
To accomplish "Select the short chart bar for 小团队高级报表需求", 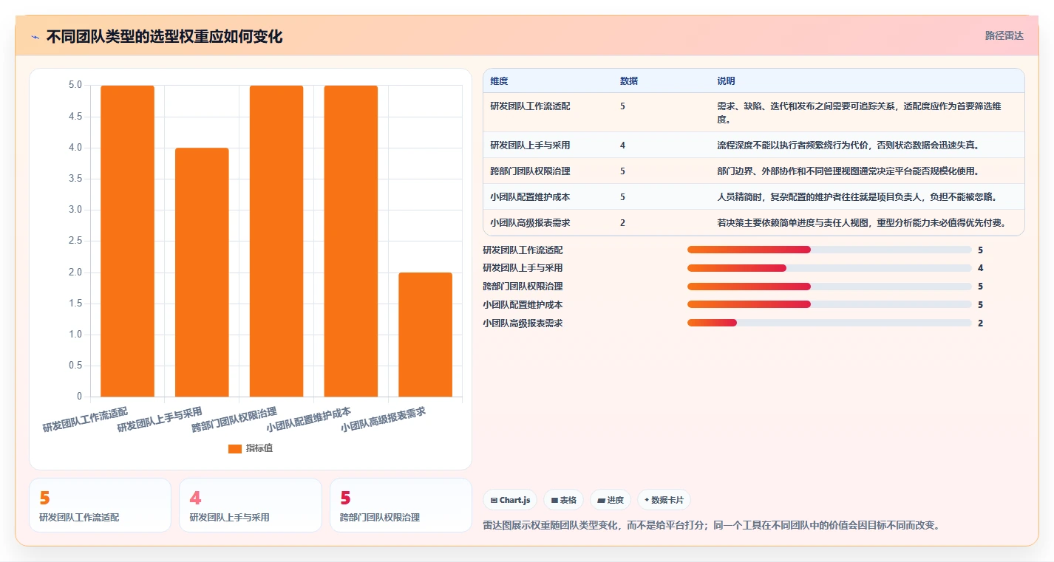I will click(425, 335).
